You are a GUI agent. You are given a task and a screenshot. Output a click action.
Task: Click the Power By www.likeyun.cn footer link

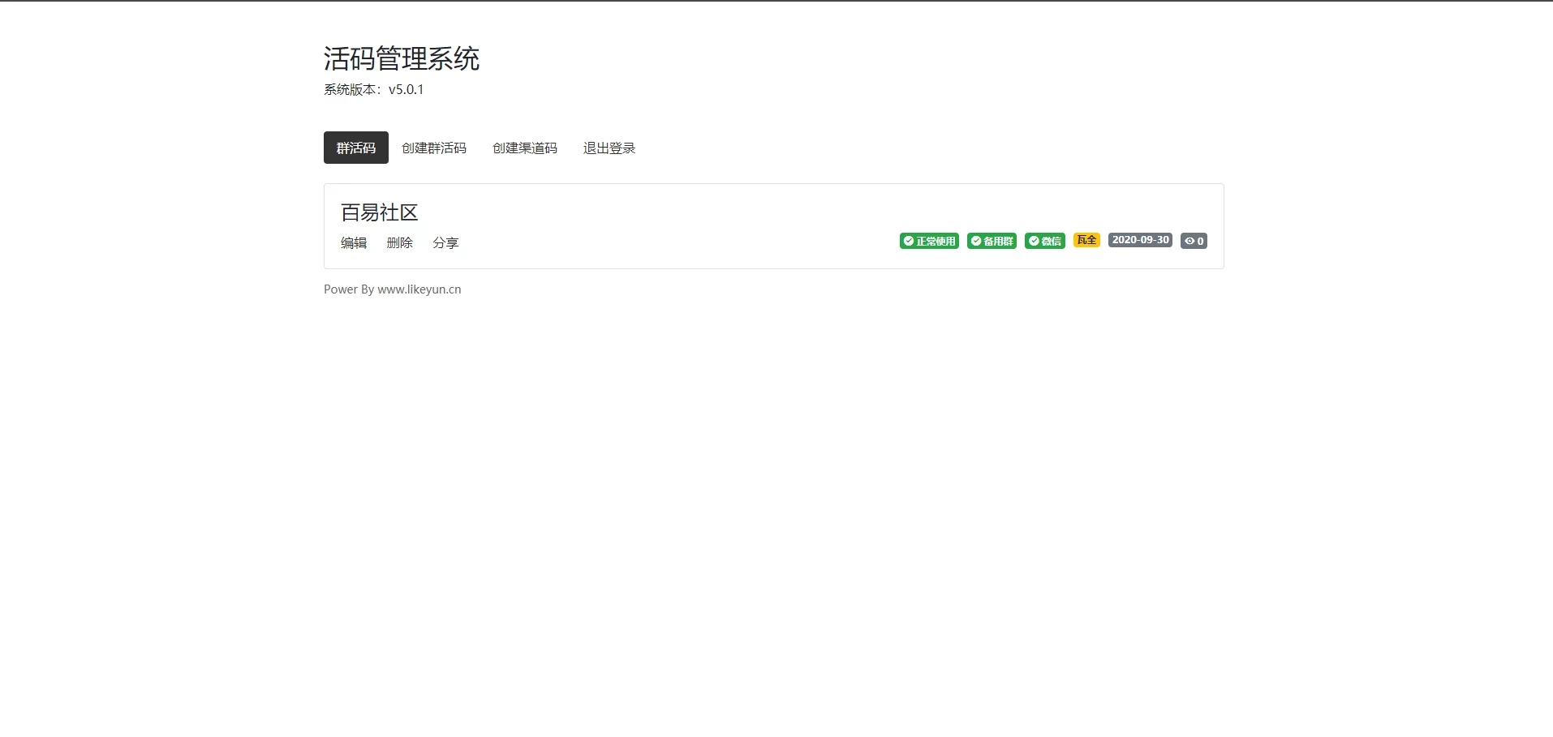pyautogui.click(x=392, y=289)
